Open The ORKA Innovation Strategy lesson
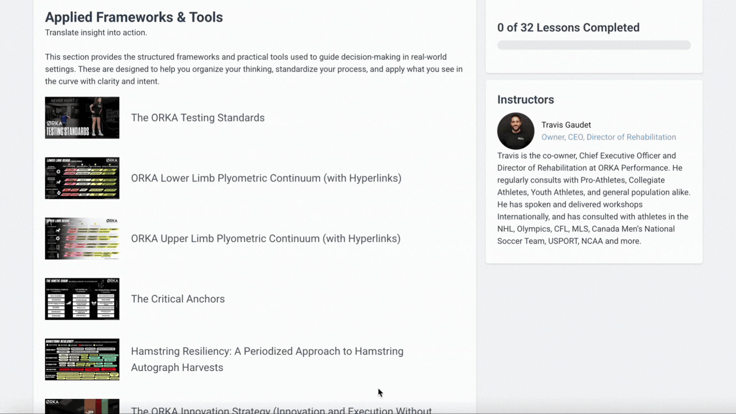The image size is (736, 414). tap(281, 410)
